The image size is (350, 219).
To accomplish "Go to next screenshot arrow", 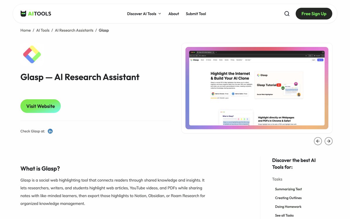I will pyautogui.click(x=329, y=141).
